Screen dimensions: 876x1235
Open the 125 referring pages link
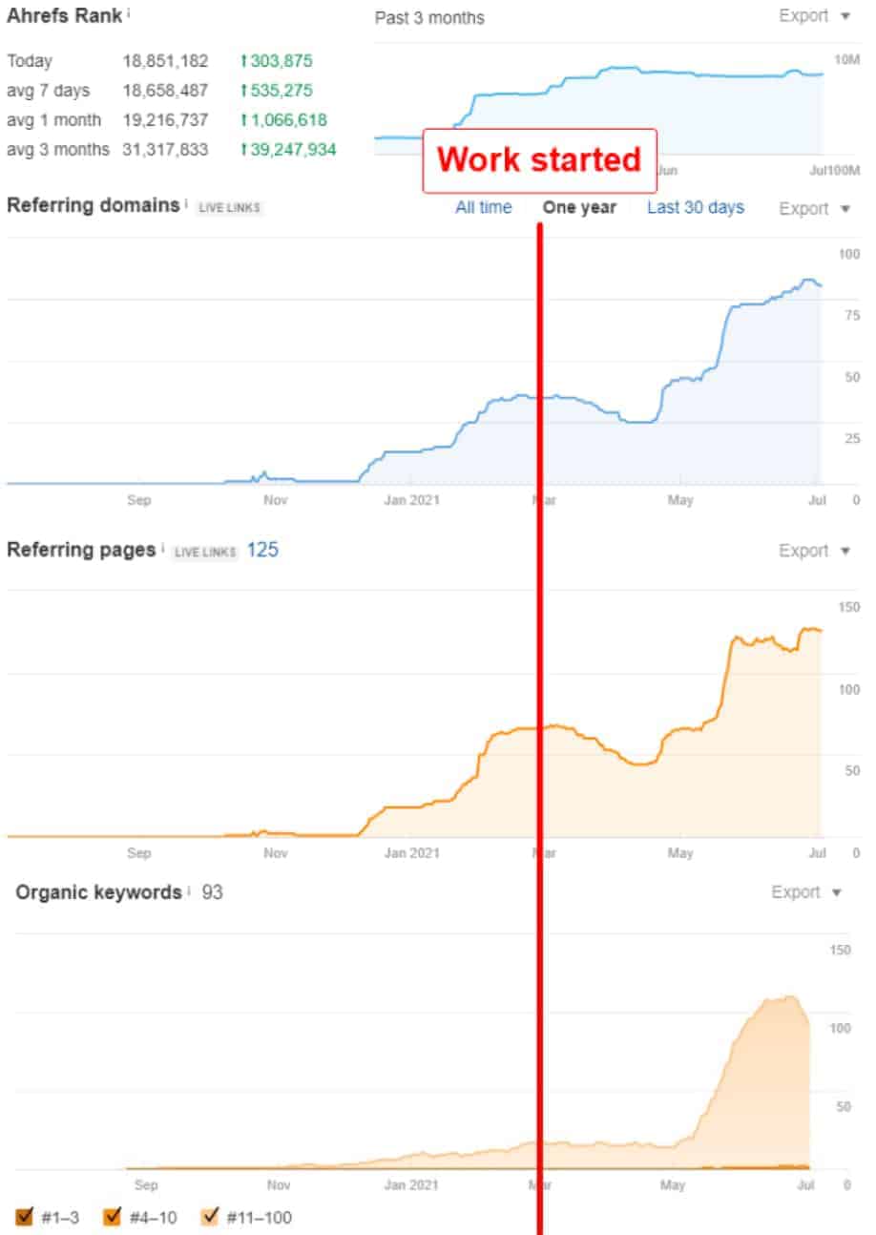(262, 550)
